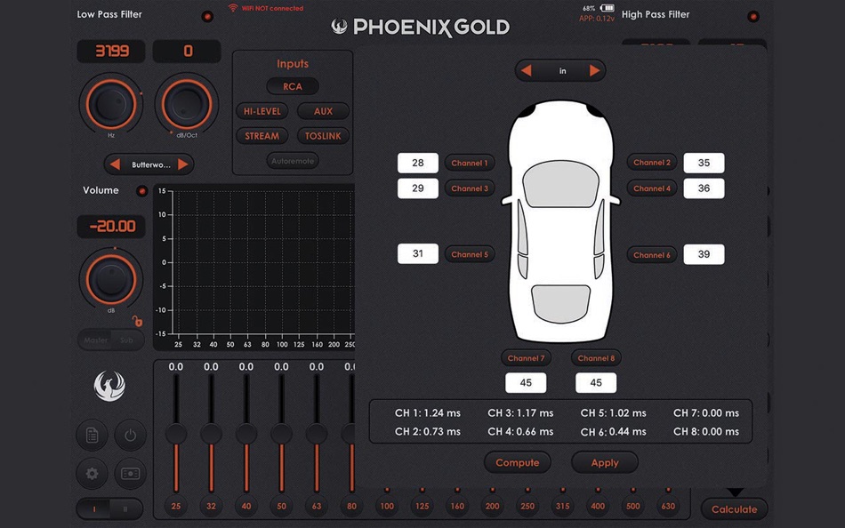
Task: Select the 25 Hz band button
Action: (x=176, y=506)
